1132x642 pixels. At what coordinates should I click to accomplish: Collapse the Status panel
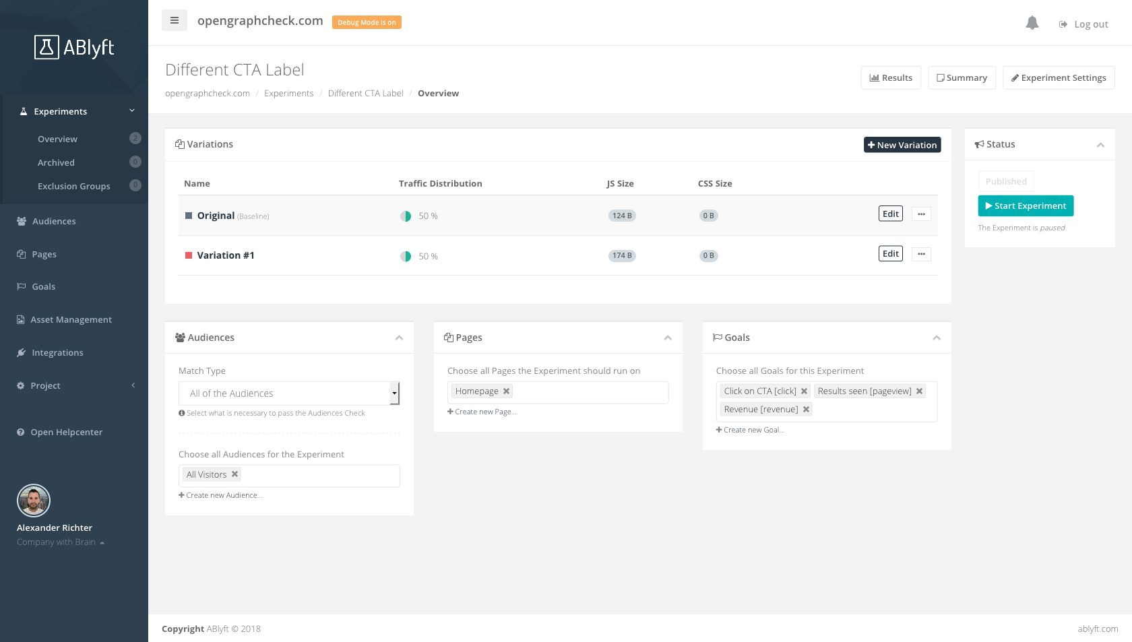(1101, 144)
